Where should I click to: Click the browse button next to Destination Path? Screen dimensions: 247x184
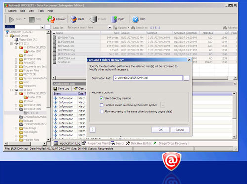tap(186, 78)
